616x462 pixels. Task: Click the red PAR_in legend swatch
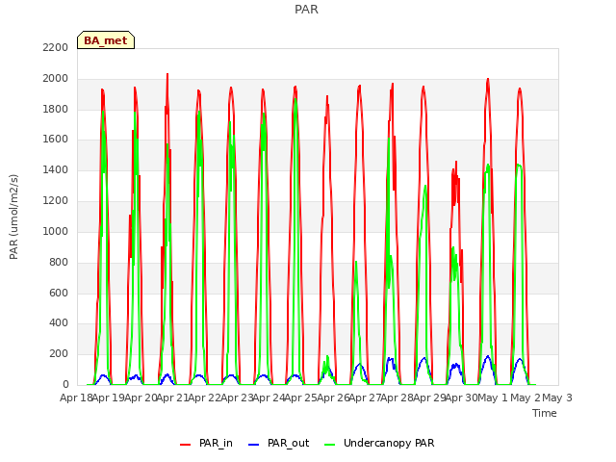(x=185, y=445)
